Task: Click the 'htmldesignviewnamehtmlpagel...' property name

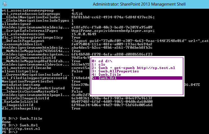Action: point(35,95)
